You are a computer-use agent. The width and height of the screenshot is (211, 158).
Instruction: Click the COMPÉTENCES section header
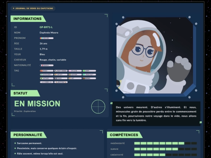pyautogui.click(x=125, y=135)
